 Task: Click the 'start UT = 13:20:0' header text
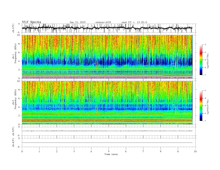point(134,22)
